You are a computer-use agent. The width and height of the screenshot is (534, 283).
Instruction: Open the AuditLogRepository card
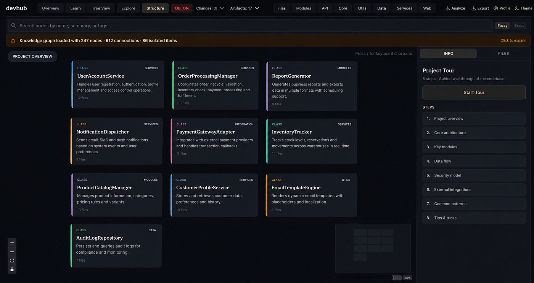pyautogui.click(x=116, y=245)
